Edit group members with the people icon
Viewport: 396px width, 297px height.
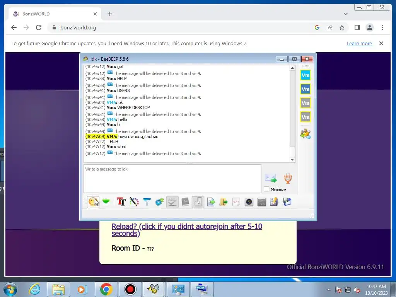click(306, 133)
